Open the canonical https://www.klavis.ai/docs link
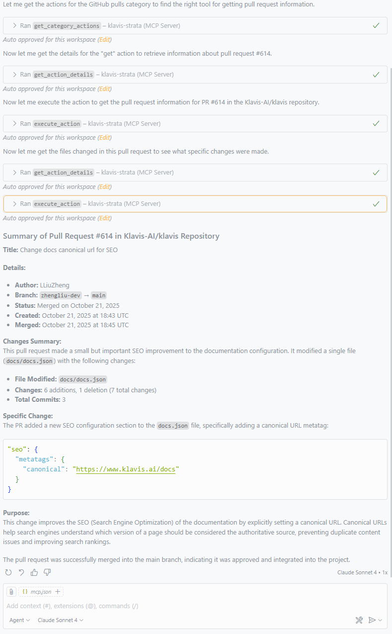Viewport: 392px width, 634px height. coord(126,469)
